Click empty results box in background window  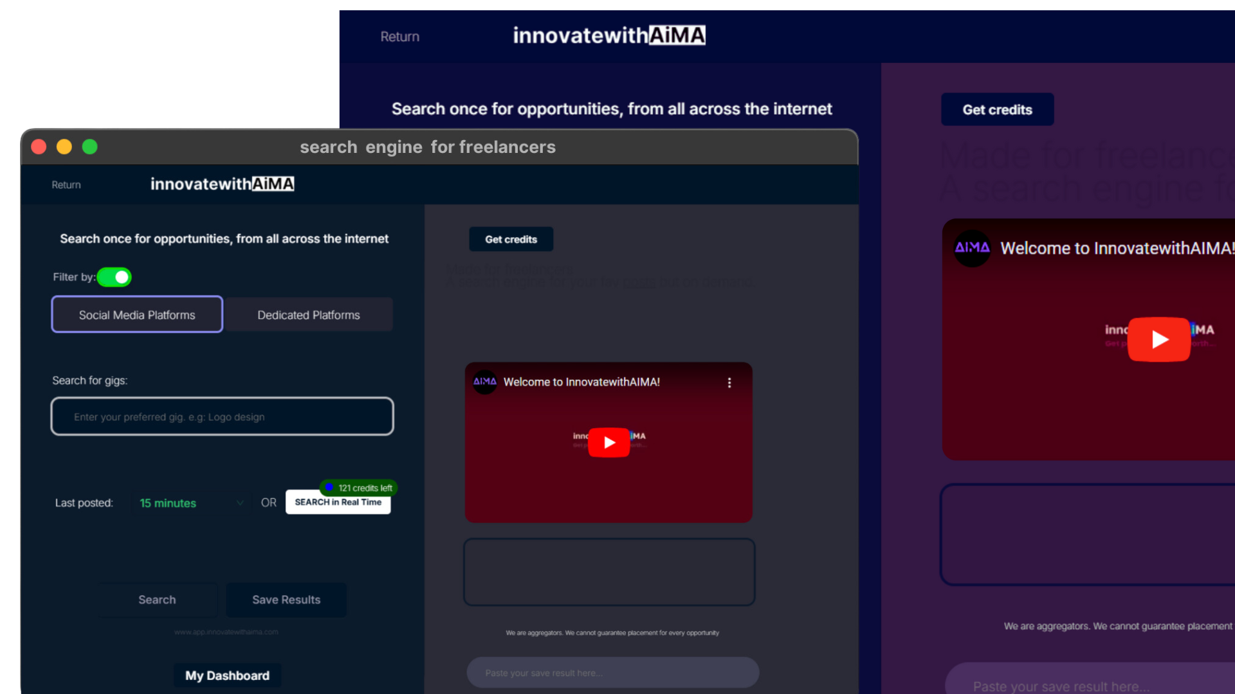[x=1088, y=535]
